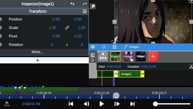
Task: Open the Transform section hamburger menu
Action: tap(85, 12)
